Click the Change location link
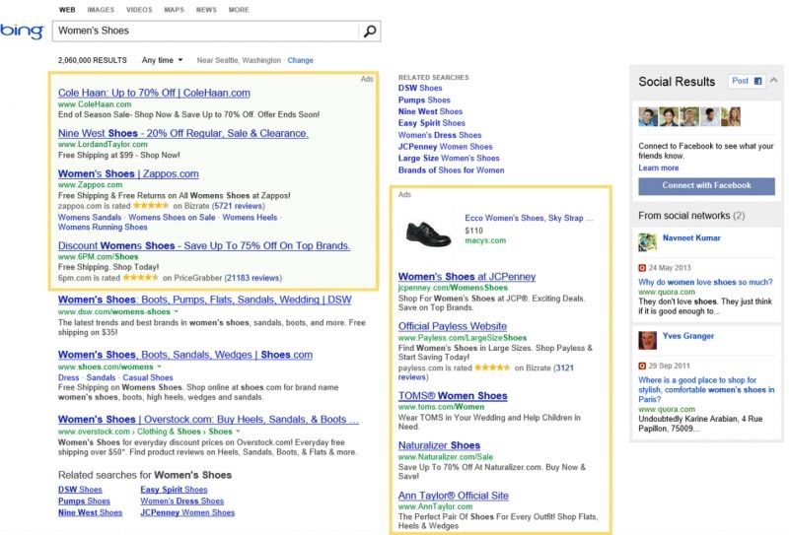 (301, 60)
